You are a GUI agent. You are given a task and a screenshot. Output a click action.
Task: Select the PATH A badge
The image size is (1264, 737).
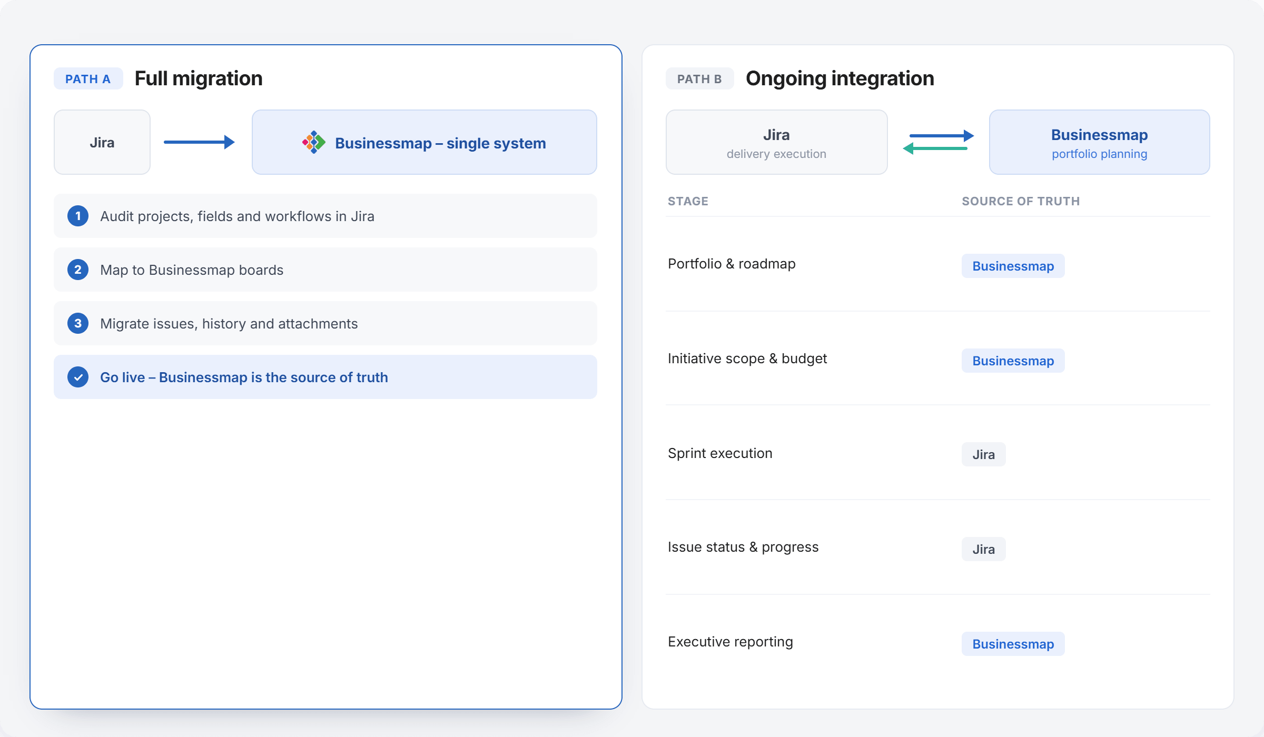(88, 79)
